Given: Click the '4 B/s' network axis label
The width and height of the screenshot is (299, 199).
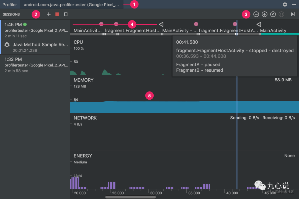Looking at the screenshot, I should [78, 124].
